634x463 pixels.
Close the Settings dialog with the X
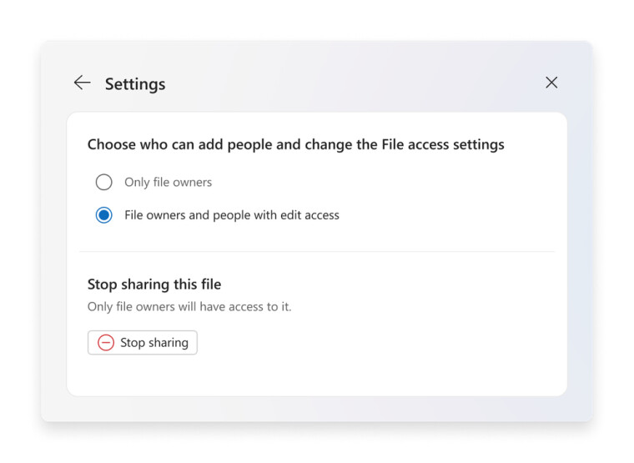551,83
